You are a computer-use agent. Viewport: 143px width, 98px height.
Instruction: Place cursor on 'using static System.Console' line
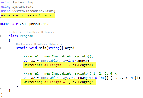[27, 15]
